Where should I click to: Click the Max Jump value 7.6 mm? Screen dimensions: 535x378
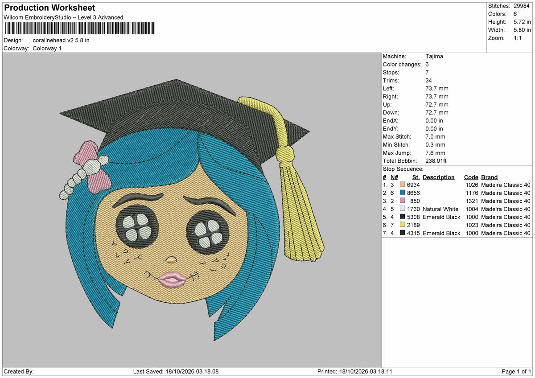(435, 153)
